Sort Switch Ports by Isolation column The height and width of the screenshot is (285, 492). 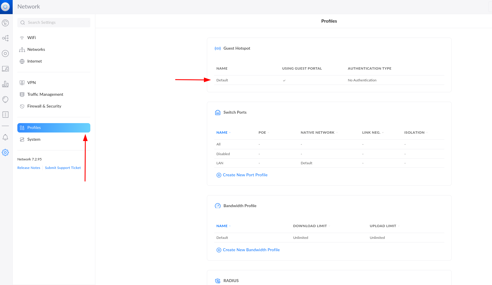click(x=414, y=133)
